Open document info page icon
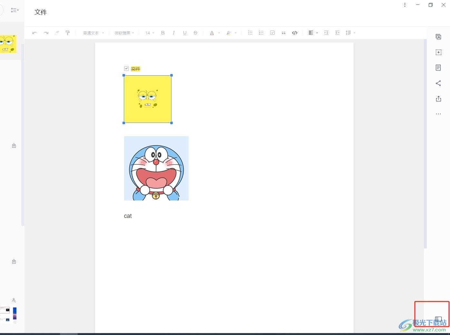Image resolution: width=450 pixels, height=335 pixels. click(x=438, y=68)
